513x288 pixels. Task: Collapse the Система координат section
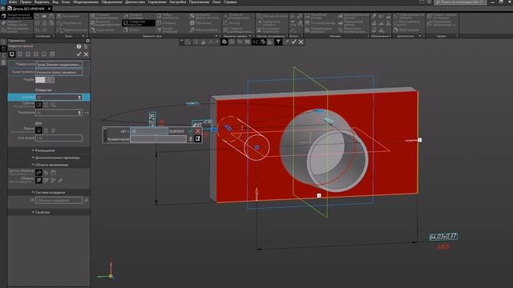click(49, 192)
